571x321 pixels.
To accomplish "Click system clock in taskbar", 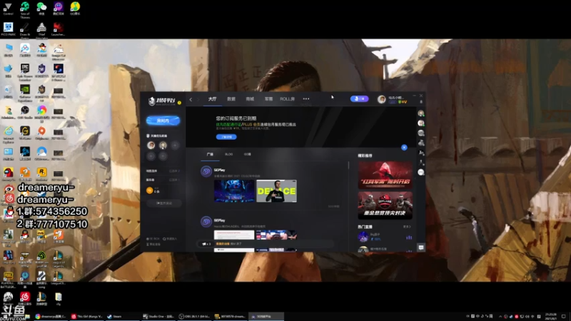I will [x=550, y=316].
